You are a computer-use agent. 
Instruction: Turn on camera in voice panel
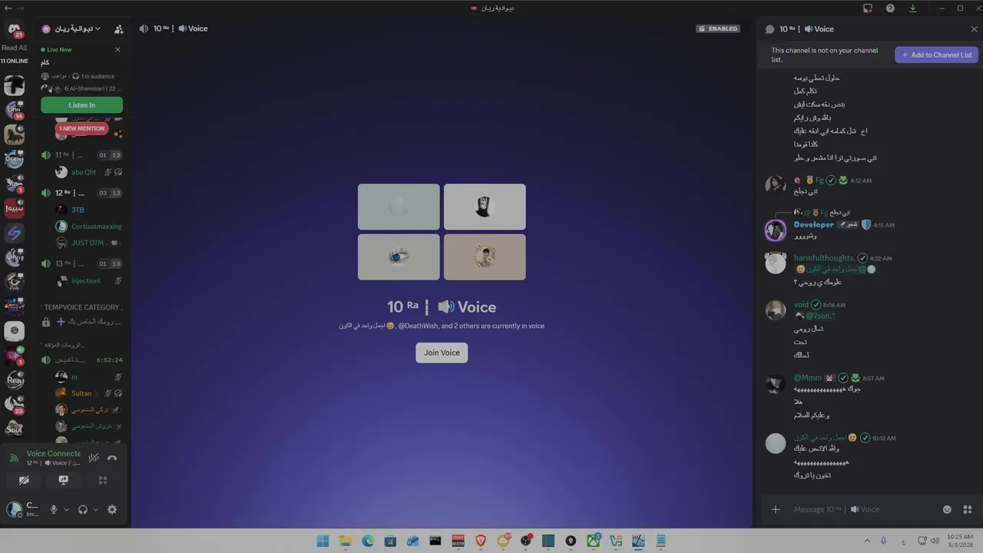[x=24, y=480]
